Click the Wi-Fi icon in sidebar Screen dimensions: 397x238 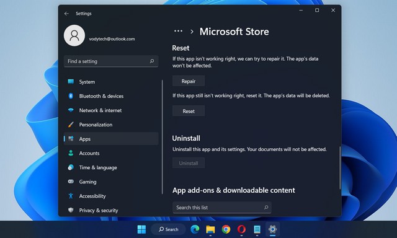tap(71, 110)
